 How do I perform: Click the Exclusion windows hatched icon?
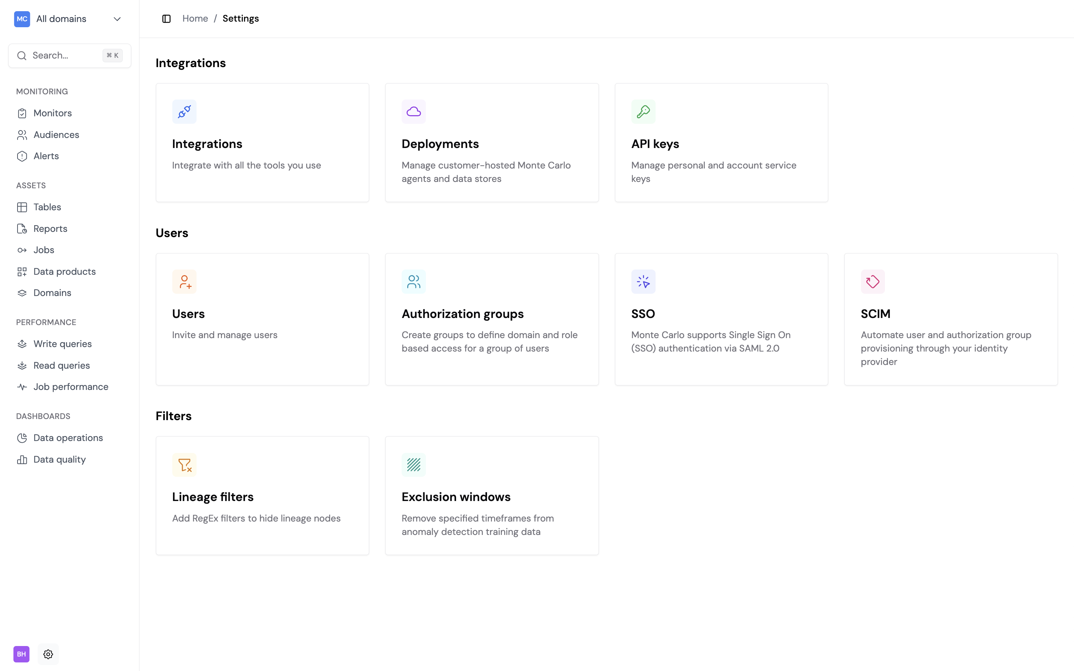(414, 464)
